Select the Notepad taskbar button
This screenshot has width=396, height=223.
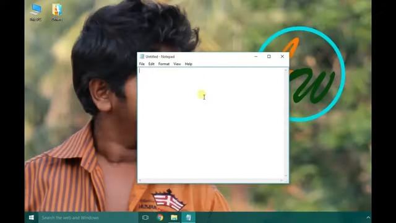[x=188, y=217]
